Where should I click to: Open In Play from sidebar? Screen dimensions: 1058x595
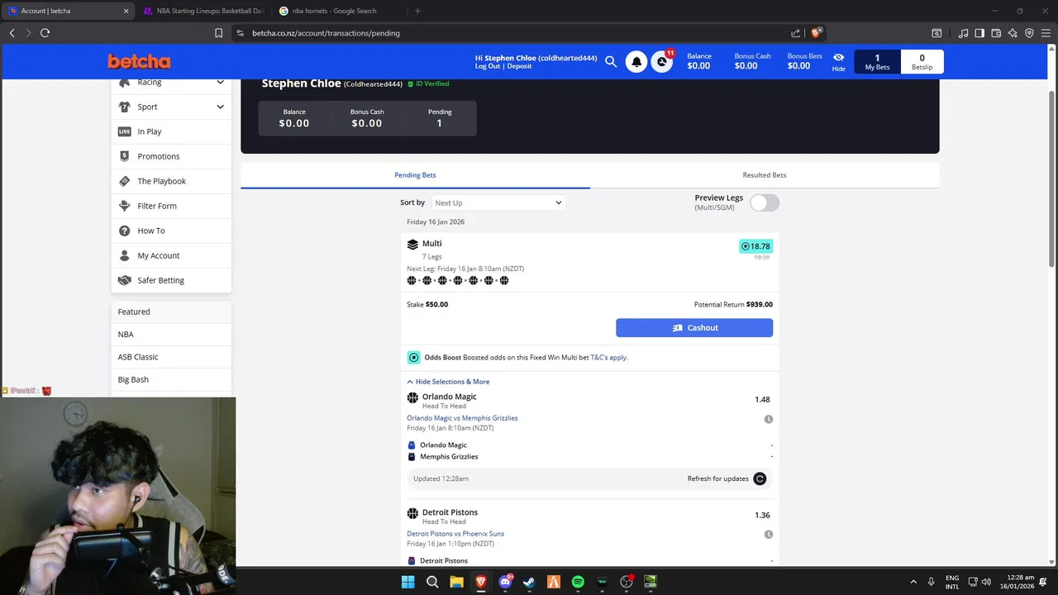tap(171, 131)
